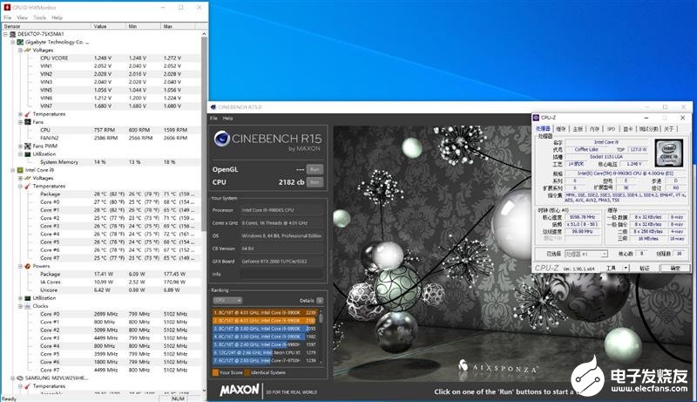Open the CPU ranking dropdown in Cinebench
The image size is (697, 402).
coord(227,301)
